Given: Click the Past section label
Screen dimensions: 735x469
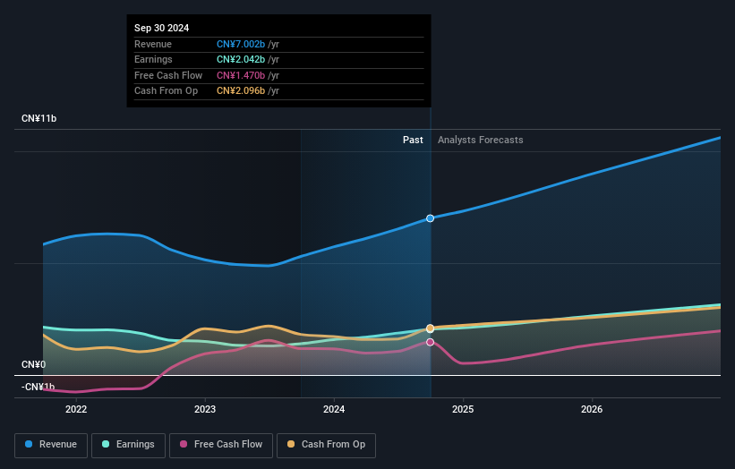Looking at the screenshot, I should point(413,141).
